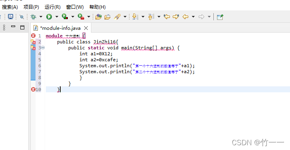Screen dimensions: 290x150
Task: Collapse the main method fold on line 3
Action: pyautogui.click(x=43, y=48)
